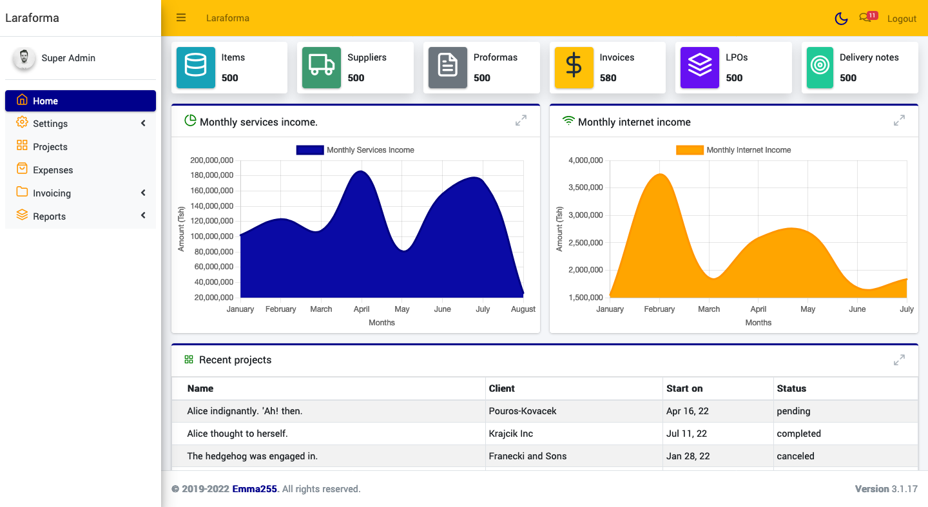Toggle the Monthly Internet Income legend swatch
Viewport: 928px width, 507px height.
(689, 150)
